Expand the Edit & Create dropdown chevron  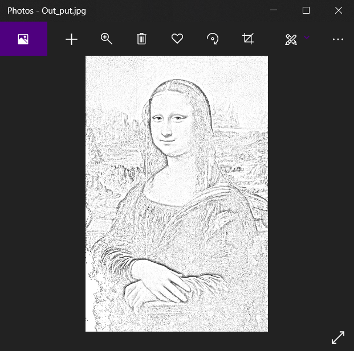pyautogui.click(x=307, y=37)
